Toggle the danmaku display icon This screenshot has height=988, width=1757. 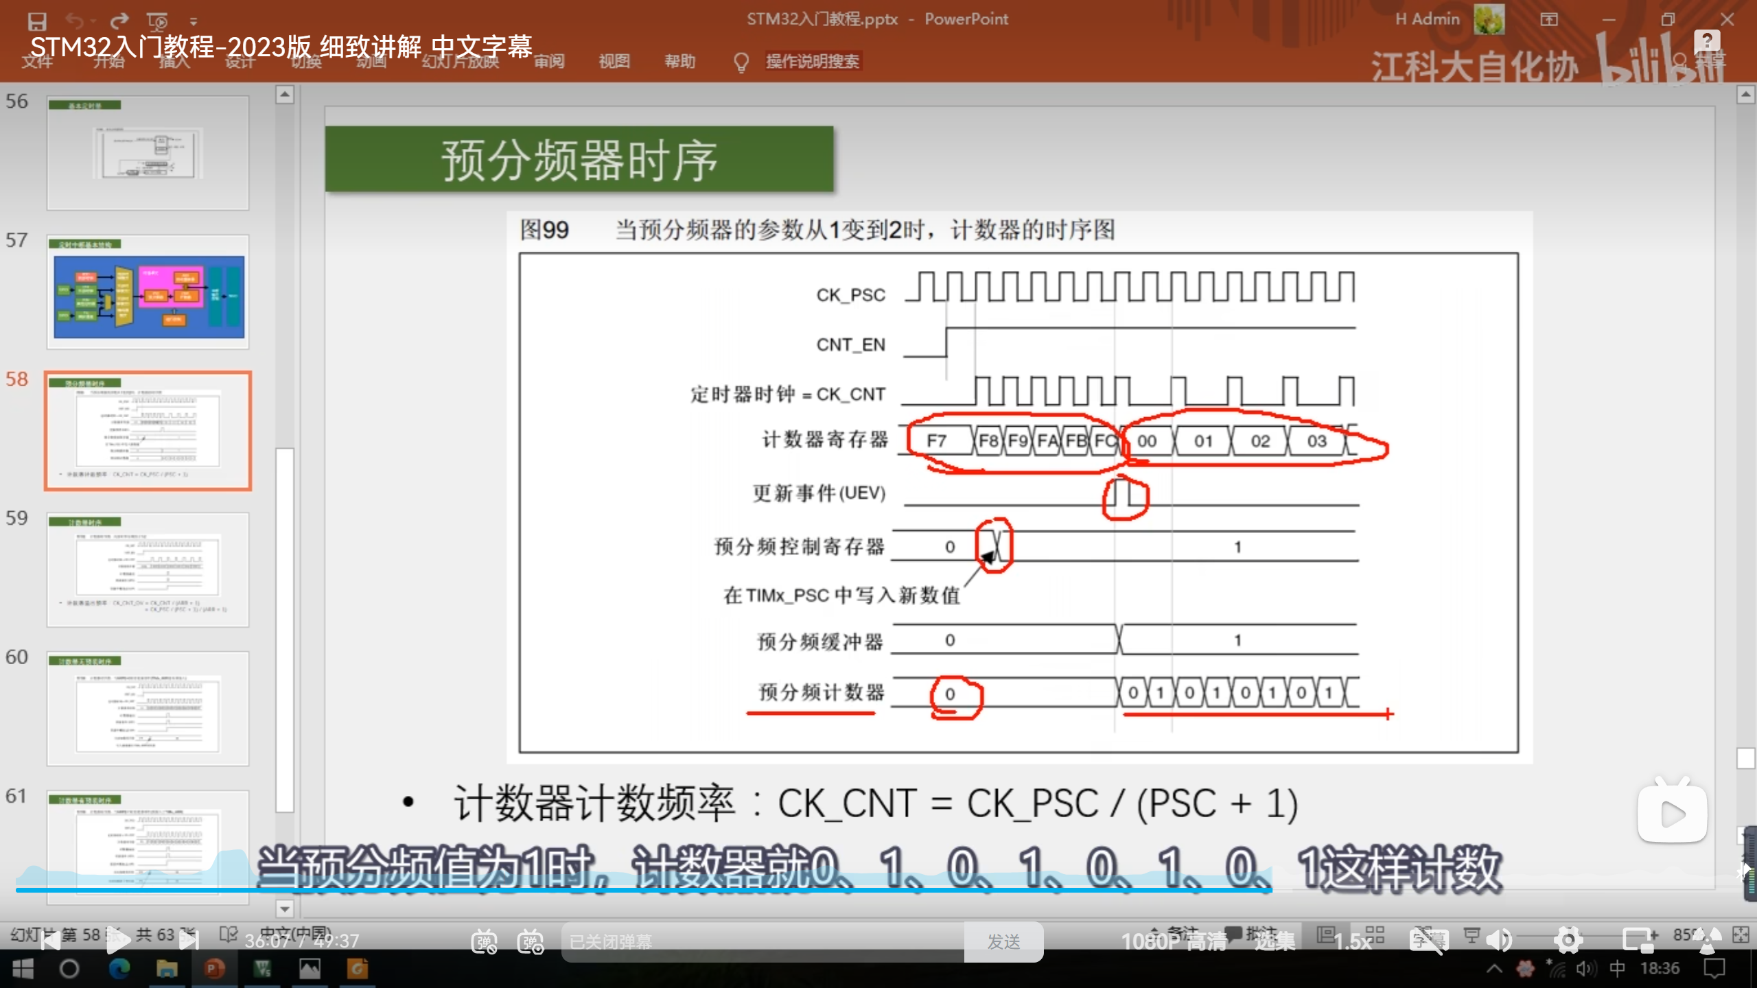(484, 941)
